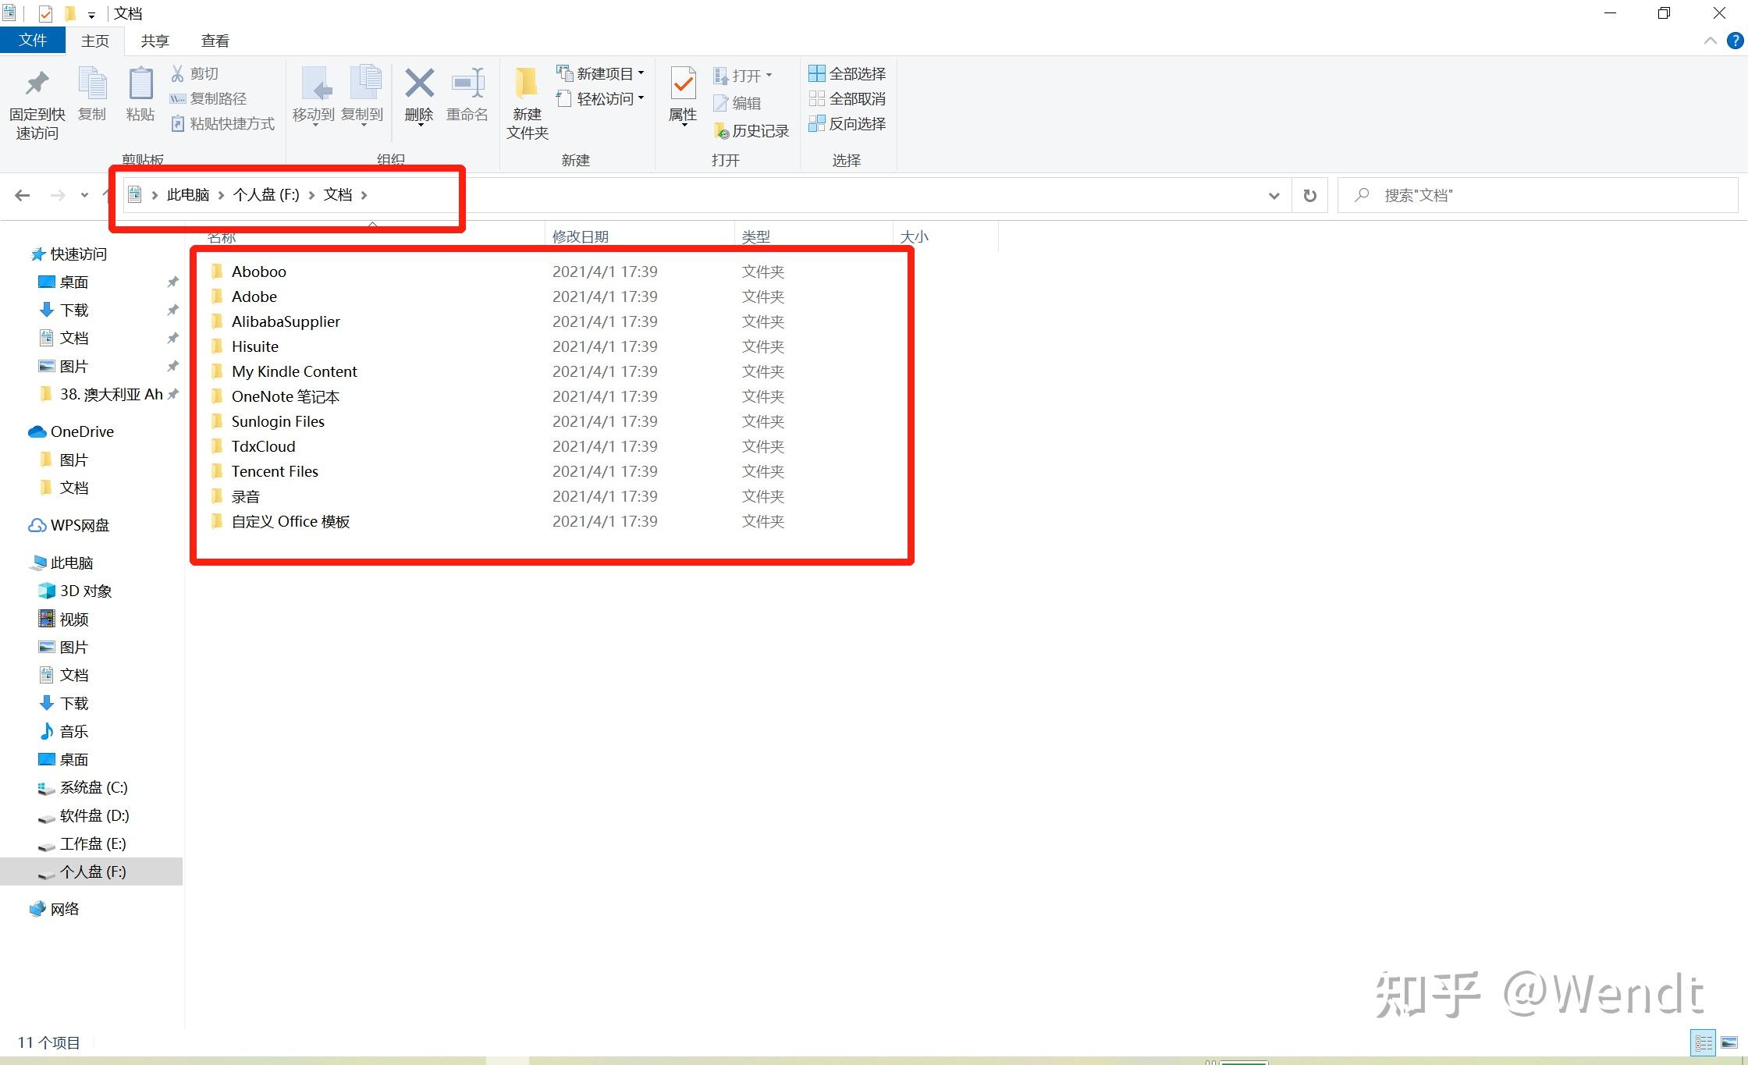1748x1065 pixels.
Task: Switch to large icons view
Action: tap(1729, 1042)
